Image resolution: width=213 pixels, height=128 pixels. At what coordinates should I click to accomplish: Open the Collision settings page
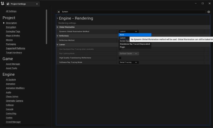10,105
